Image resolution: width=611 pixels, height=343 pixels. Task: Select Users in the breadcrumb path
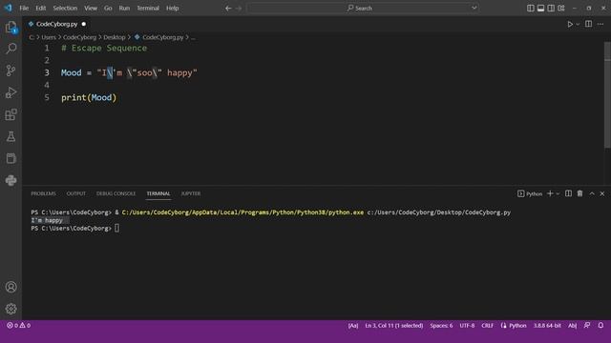pyautogui.click(x=49, y=37)
